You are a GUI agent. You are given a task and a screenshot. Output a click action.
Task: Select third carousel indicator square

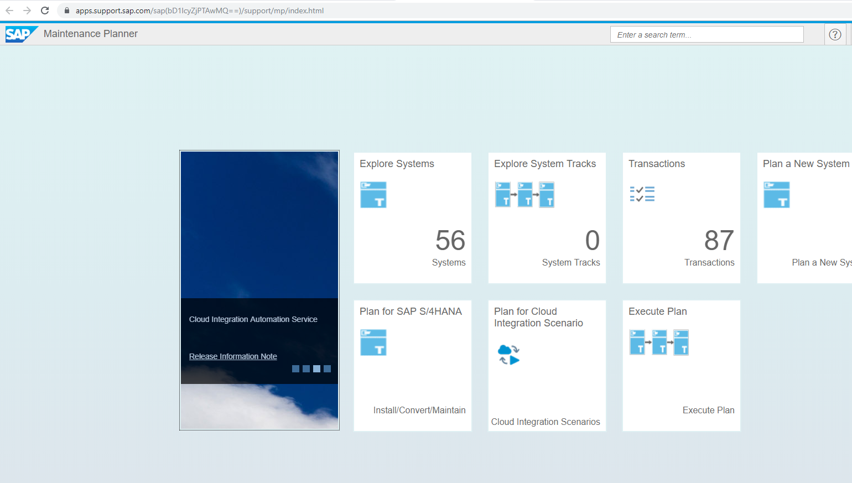pos(316,368)
